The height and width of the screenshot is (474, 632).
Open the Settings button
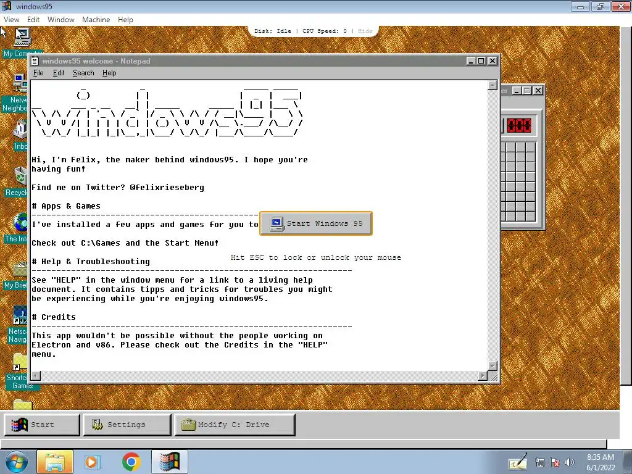click(x=127, y=425)
